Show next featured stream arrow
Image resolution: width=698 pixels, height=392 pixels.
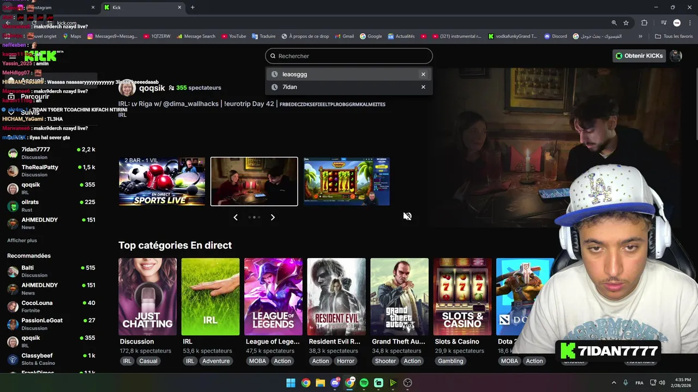pos(273,217)
